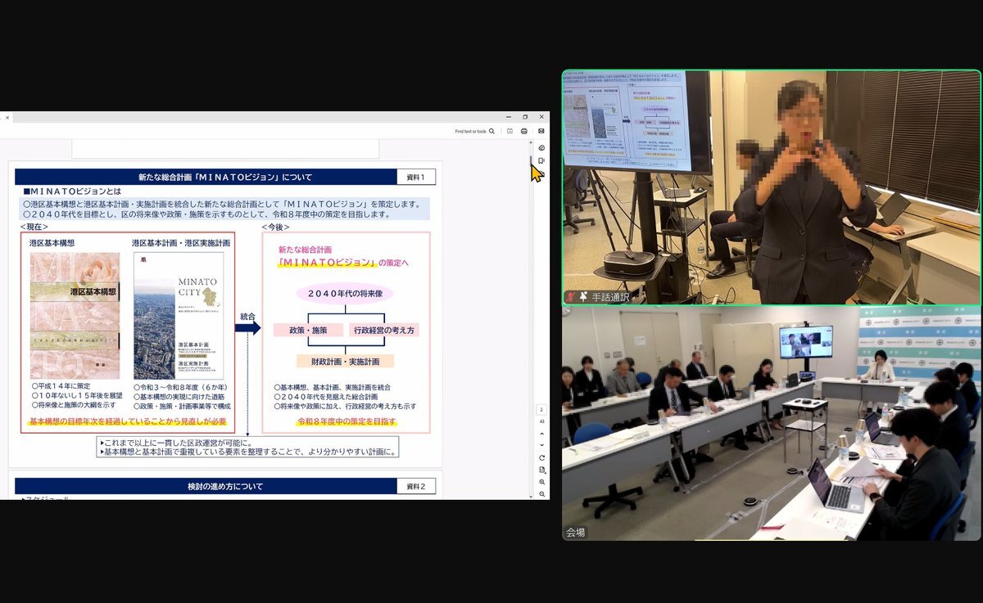Maximize the PDF viewer window
The height and width of the screenshot is (603, 983).
525,117
